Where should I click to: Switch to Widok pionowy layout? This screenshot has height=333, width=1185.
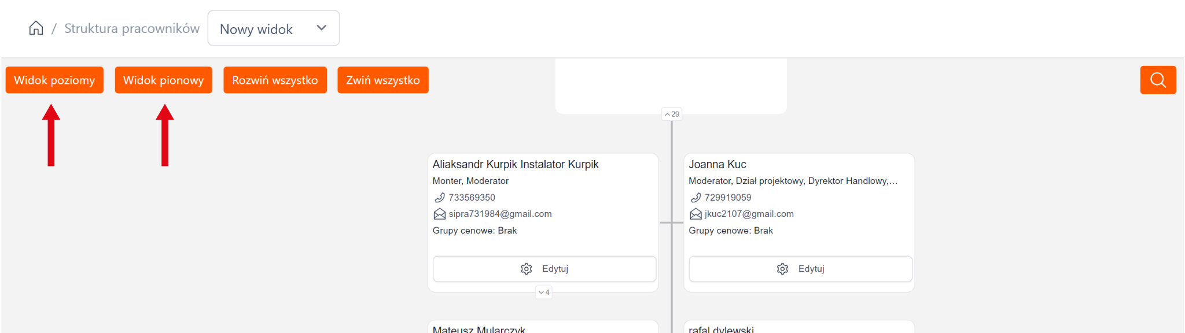click(163, 80)
